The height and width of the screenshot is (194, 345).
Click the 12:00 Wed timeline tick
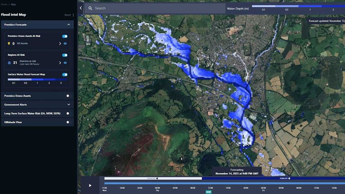105,189
